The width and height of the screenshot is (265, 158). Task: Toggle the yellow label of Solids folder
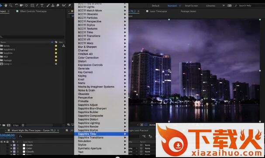point(56,46)
